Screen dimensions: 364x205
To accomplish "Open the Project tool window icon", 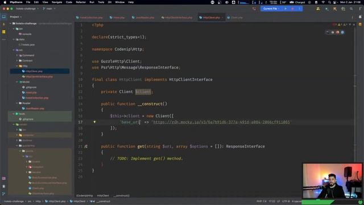I will click(x=4, y=17).
